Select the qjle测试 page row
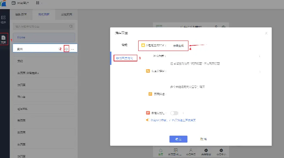This screenshot has width=284, height=158. click(44, 109)
